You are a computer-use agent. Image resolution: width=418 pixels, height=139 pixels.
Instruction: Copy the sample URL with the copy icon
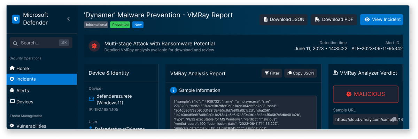[x=394, y=119]
